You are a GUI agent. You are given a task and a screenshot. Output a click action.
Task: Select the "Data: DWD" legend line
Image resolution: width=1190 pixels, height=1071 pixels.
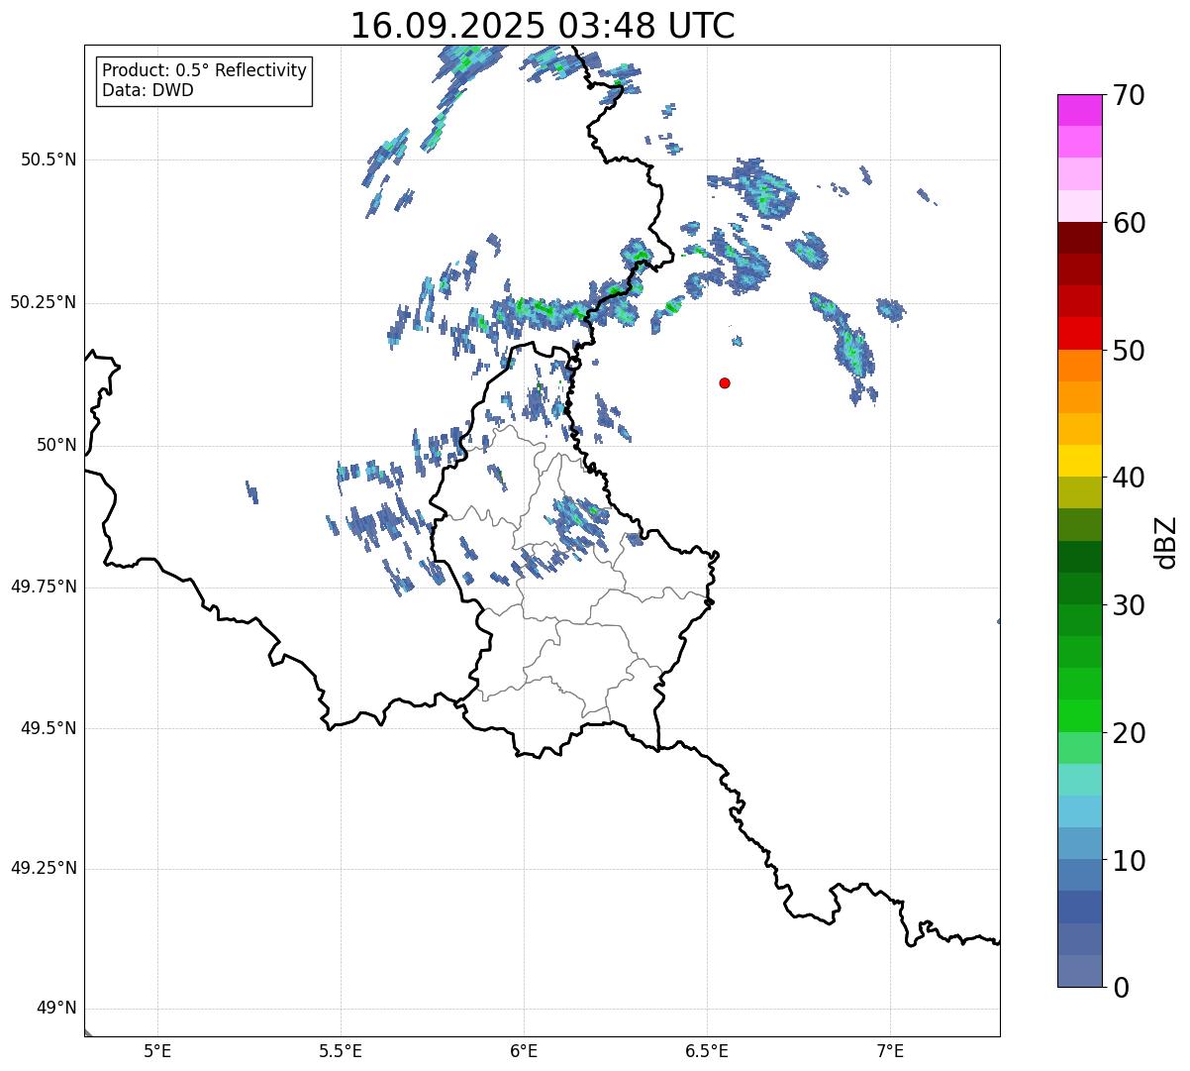[x=148, y=91]
